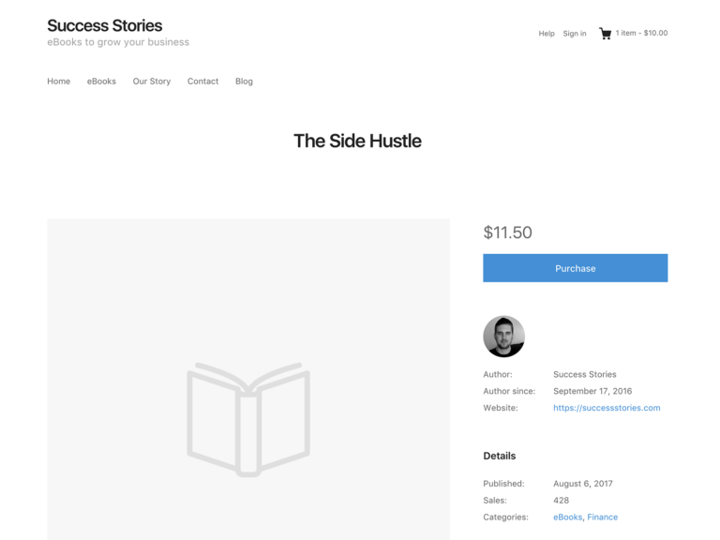Click the site tagline about eBooks

click(x=118, y=42)
